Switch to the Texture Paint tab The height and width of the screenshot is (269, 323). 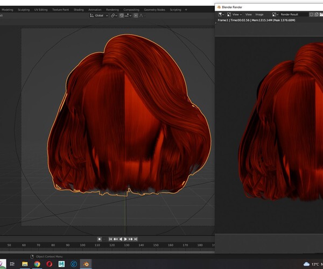(60, 10)
